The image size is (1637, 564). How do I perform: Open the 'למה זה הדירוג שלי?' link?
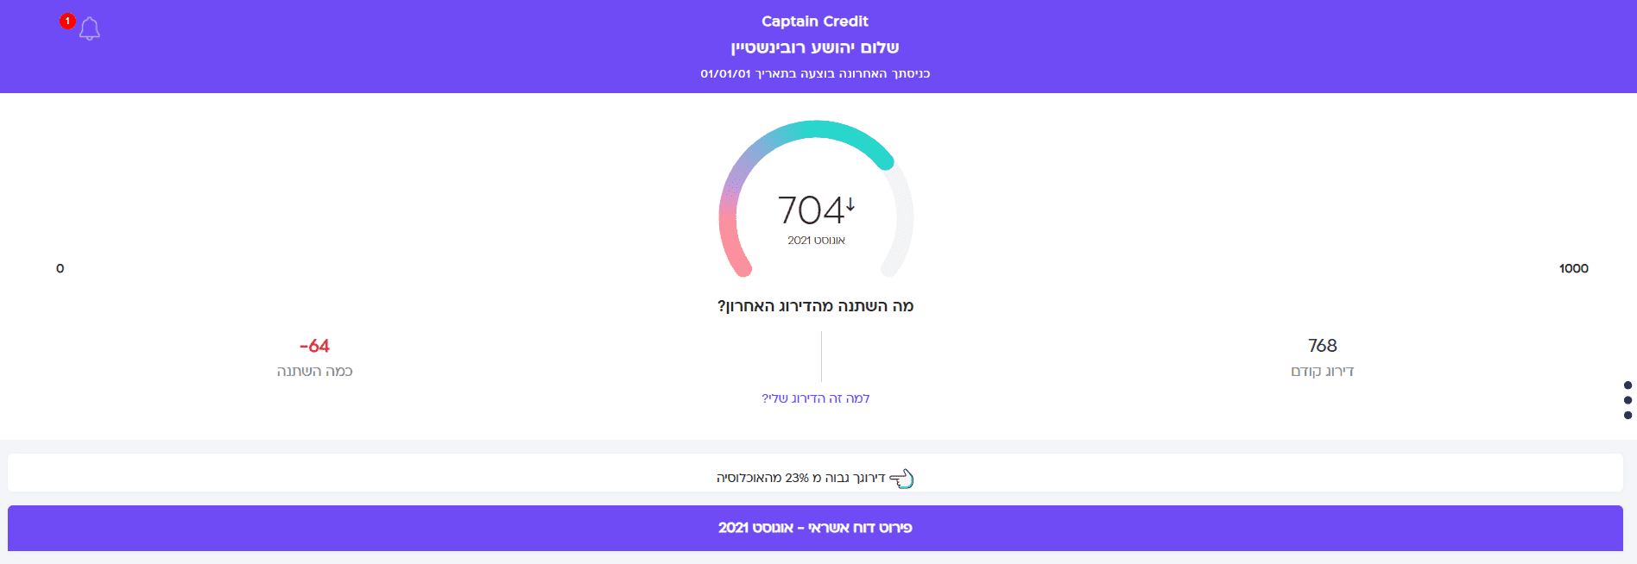(815, 398)
